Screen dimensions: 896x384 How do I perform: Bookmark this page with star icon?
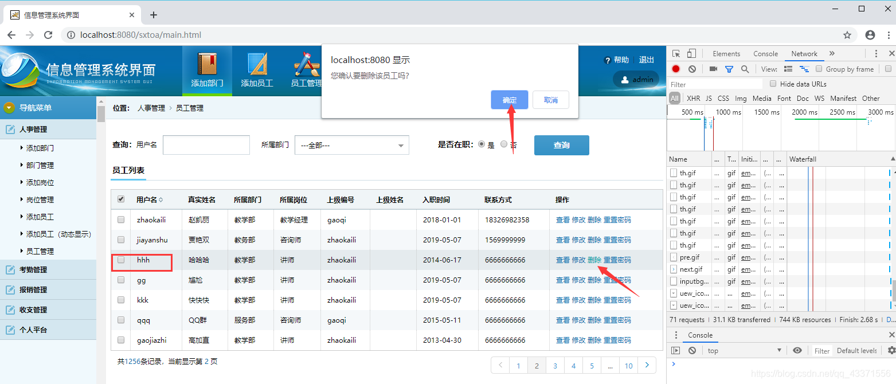coord(847,35)
